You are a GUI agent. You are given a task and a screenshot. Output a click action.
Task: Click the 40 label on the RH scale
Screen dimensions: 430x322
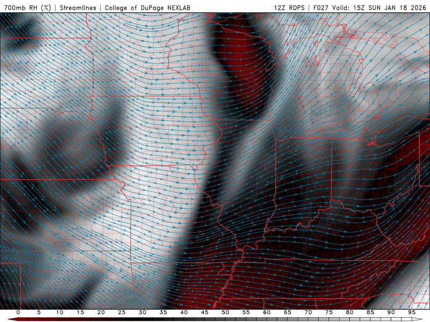coord(184,312)
